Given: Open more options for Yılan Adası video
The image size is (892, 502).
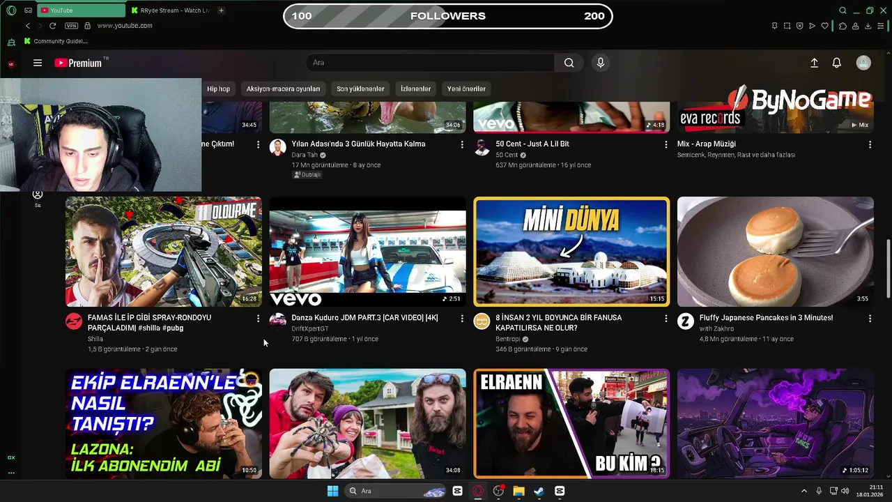Looking at the screenshot, I should [x=462, y=144].
